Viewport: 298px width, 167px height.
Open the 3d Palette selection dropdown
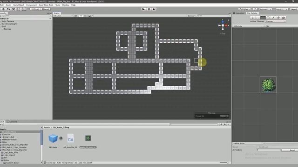pos(248,26)
